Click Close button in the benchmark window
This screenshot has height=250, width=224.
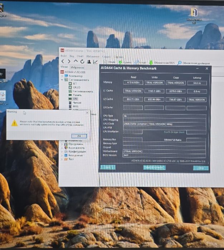(x=201, y=168)
